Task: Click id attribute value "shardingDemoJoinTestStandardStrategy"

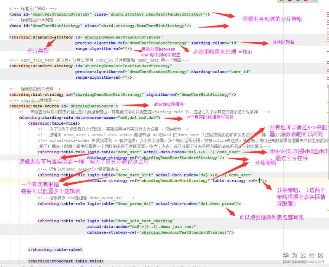Action: click(x=128, y=66)
